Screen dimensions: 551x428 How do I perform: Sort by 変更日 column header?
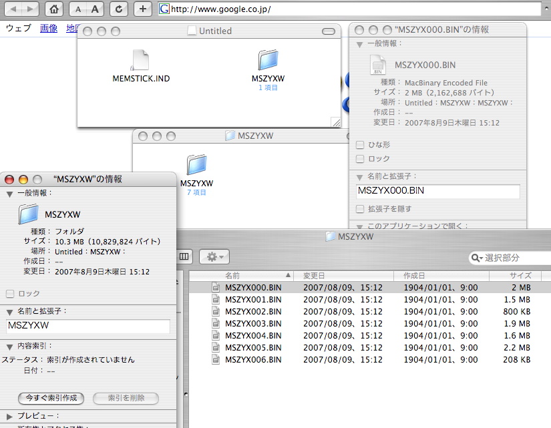coord(343,276)
